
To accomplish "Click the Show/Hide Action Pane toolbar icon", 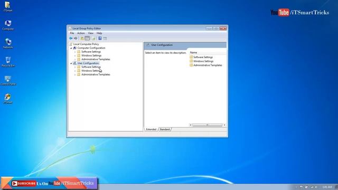I will tap(105, 39).
